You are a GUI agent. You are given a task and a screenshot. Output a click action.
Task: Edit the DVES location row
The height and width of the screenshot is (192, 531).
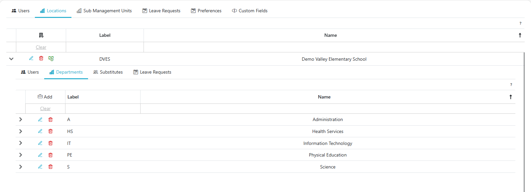(x=31, y=58)
